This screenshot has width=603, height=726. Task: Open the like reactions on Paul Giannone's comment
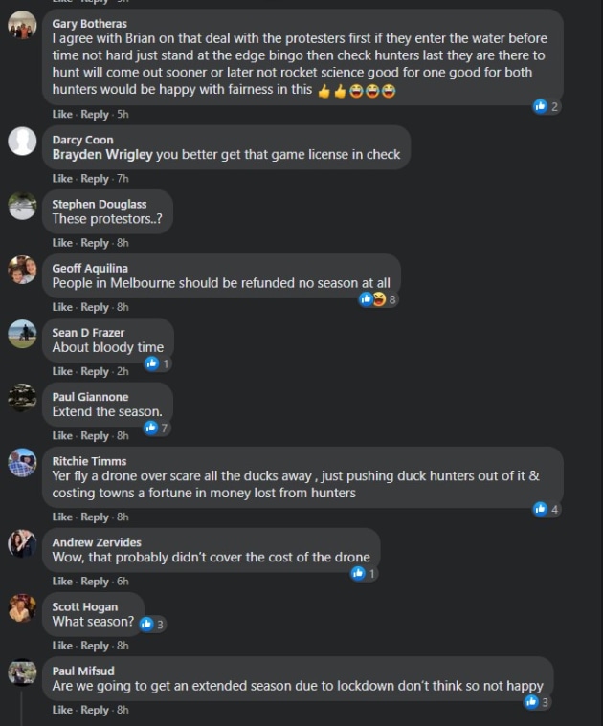coord(156,428)
